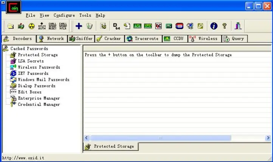Click the yellow question mark help icon
The width and height of the screenshot is (273, 162).
tap(225, 26)
